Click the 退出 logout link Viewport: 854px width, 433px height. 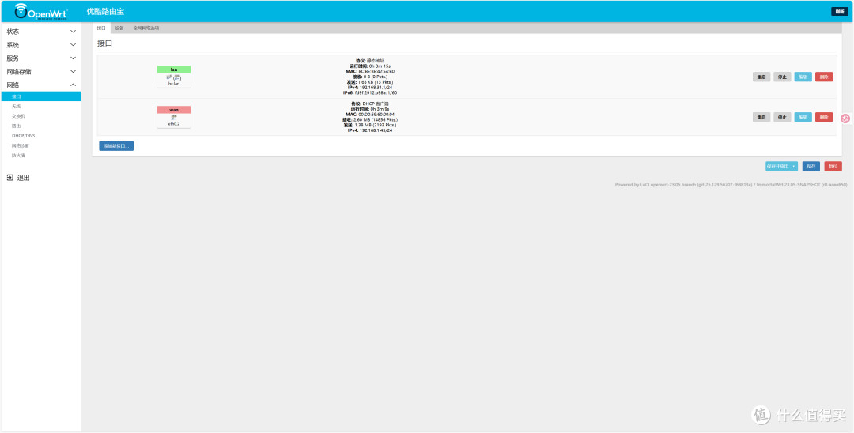click(24, 178)
